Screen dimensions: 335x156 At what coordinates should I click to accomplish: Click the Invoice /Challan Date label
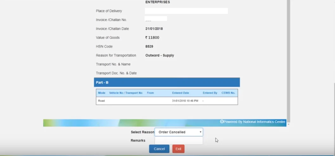[x=113, y=28]
